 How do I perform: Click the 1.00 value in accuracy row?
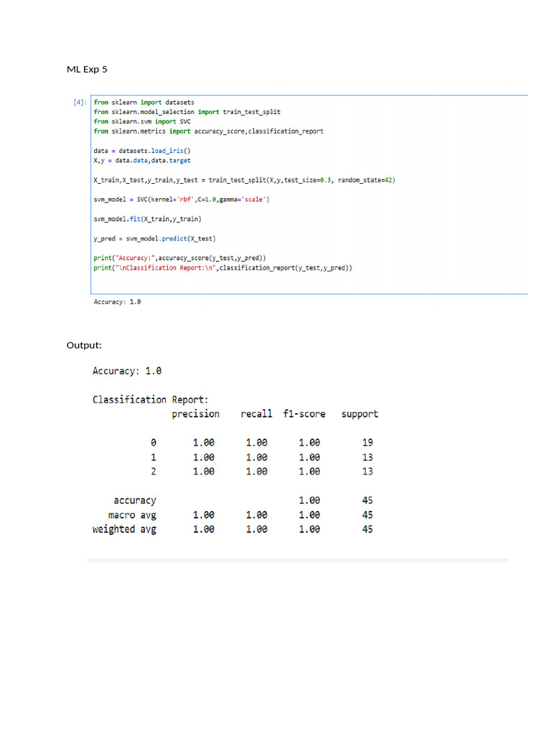(x=310, y=500)
